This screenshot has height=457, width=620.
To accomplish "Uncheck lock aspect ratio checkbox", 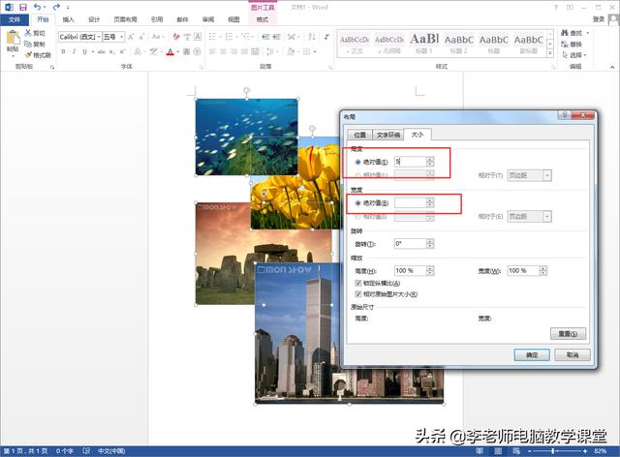I will coord(358,283).
